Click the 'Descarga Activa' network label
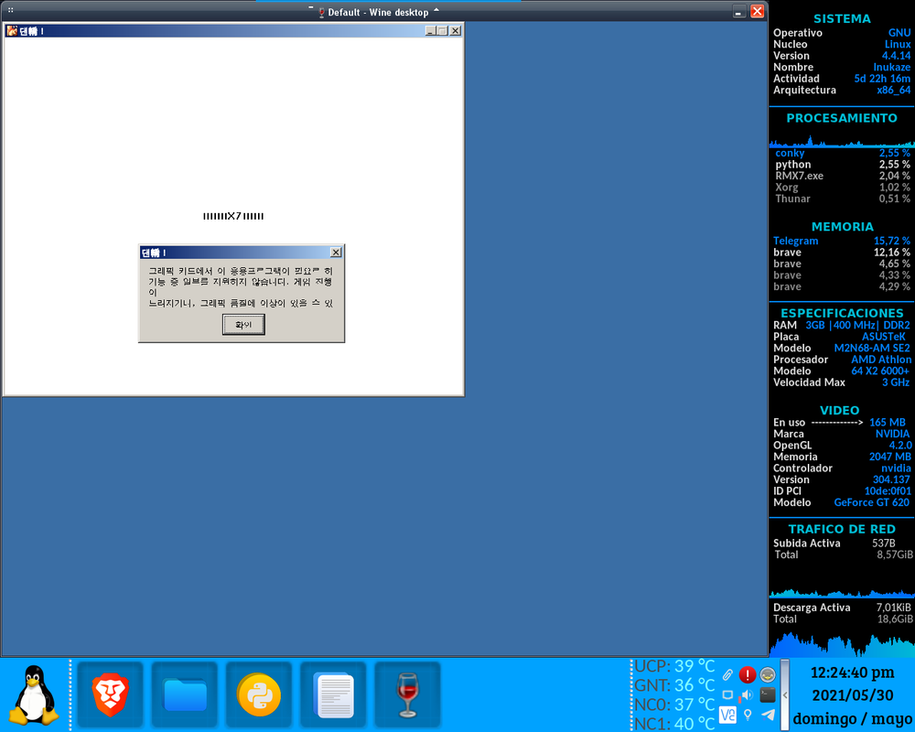Viewport: 915px width, 732px height. (x=812, y=607)
